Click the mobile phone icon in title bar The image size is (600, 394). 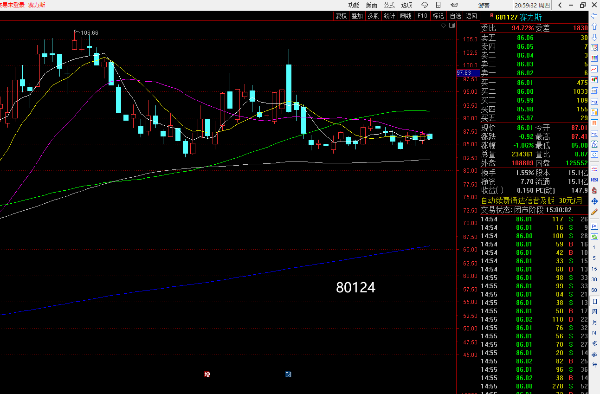point(439,5)
